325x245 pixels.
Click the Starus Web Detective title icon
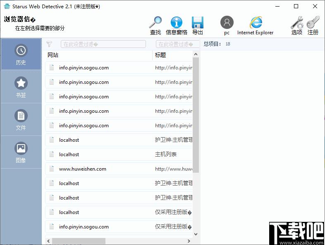(7, 7)
